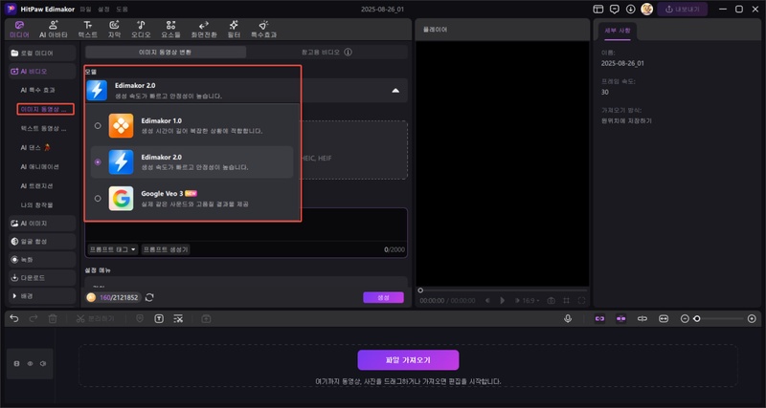Switch to 참고용 비디오 tab

click(327, 53)
